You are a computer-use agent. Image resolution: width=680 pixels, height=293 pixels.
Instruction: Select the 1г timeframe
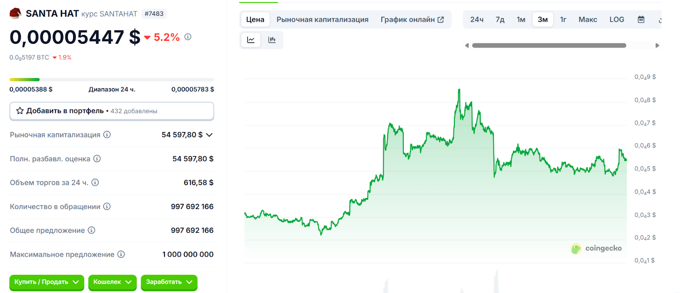click(563, 20)
